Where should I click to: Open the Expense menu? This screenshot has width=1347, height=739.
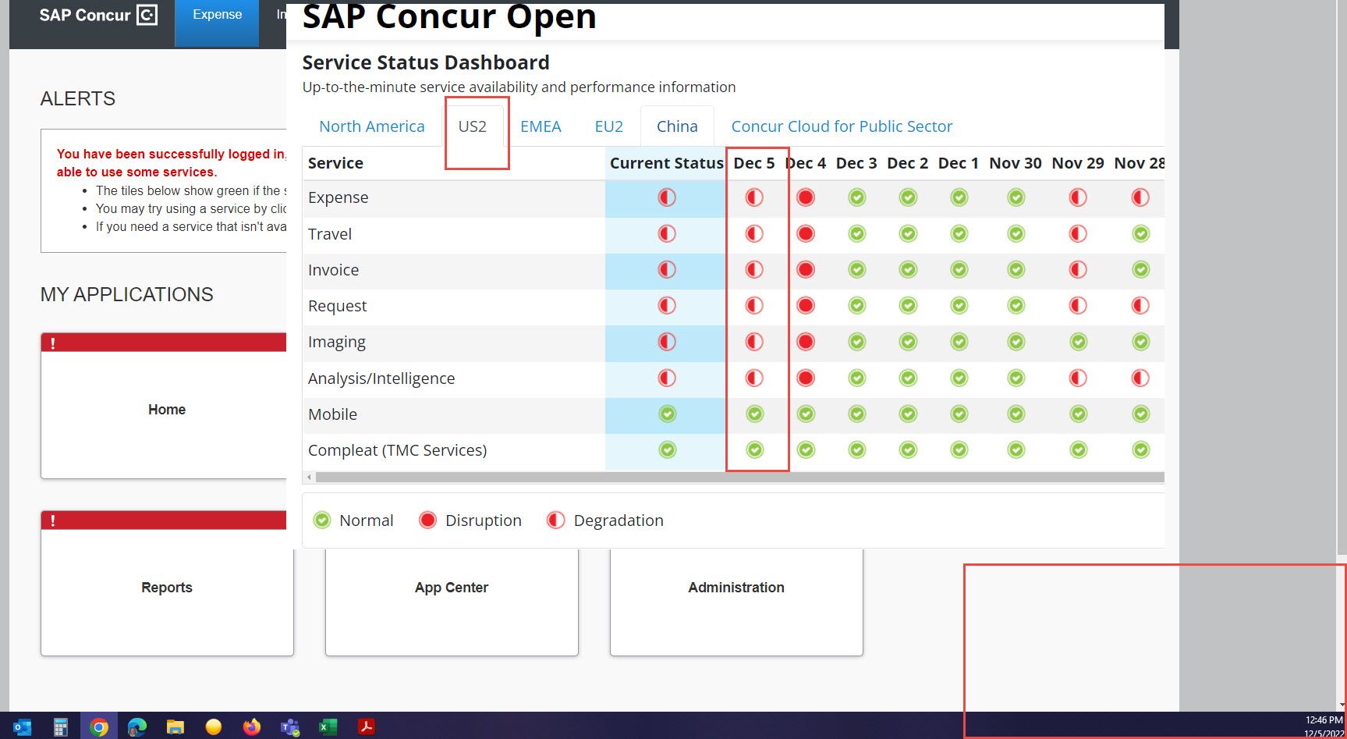[x=217, y=14]
